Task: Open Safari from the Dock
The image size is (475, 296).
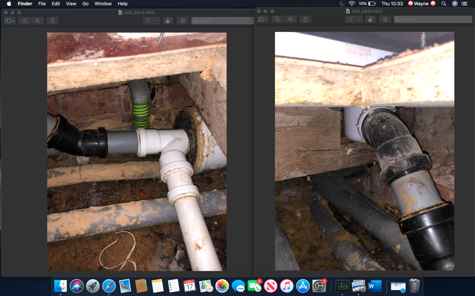Action: pyautogui.click(x=109, y=286)
